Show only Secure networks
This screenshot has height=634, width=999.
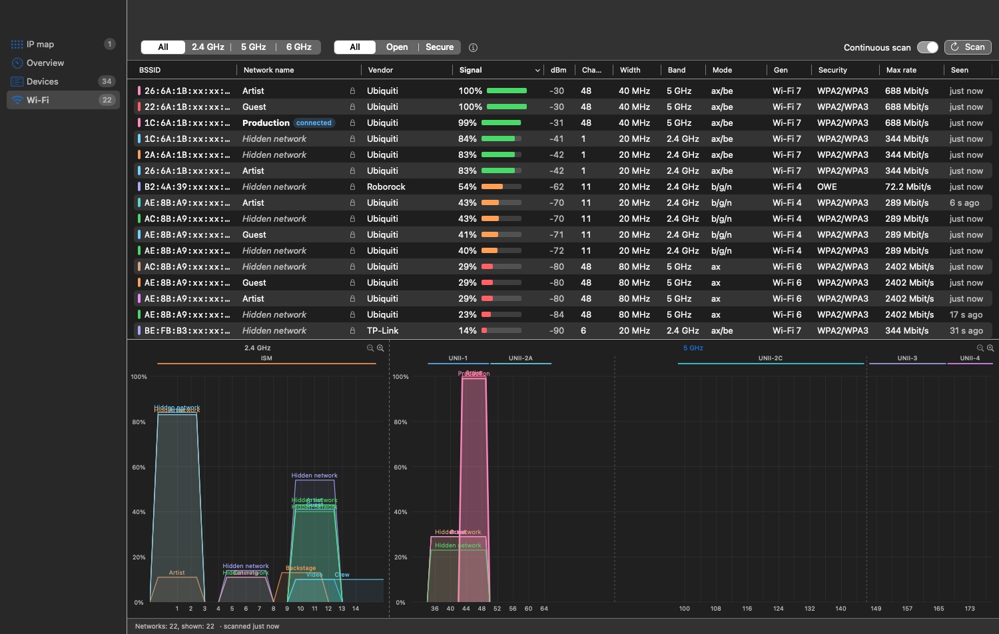pyautogui.click(x=440, y=47)
